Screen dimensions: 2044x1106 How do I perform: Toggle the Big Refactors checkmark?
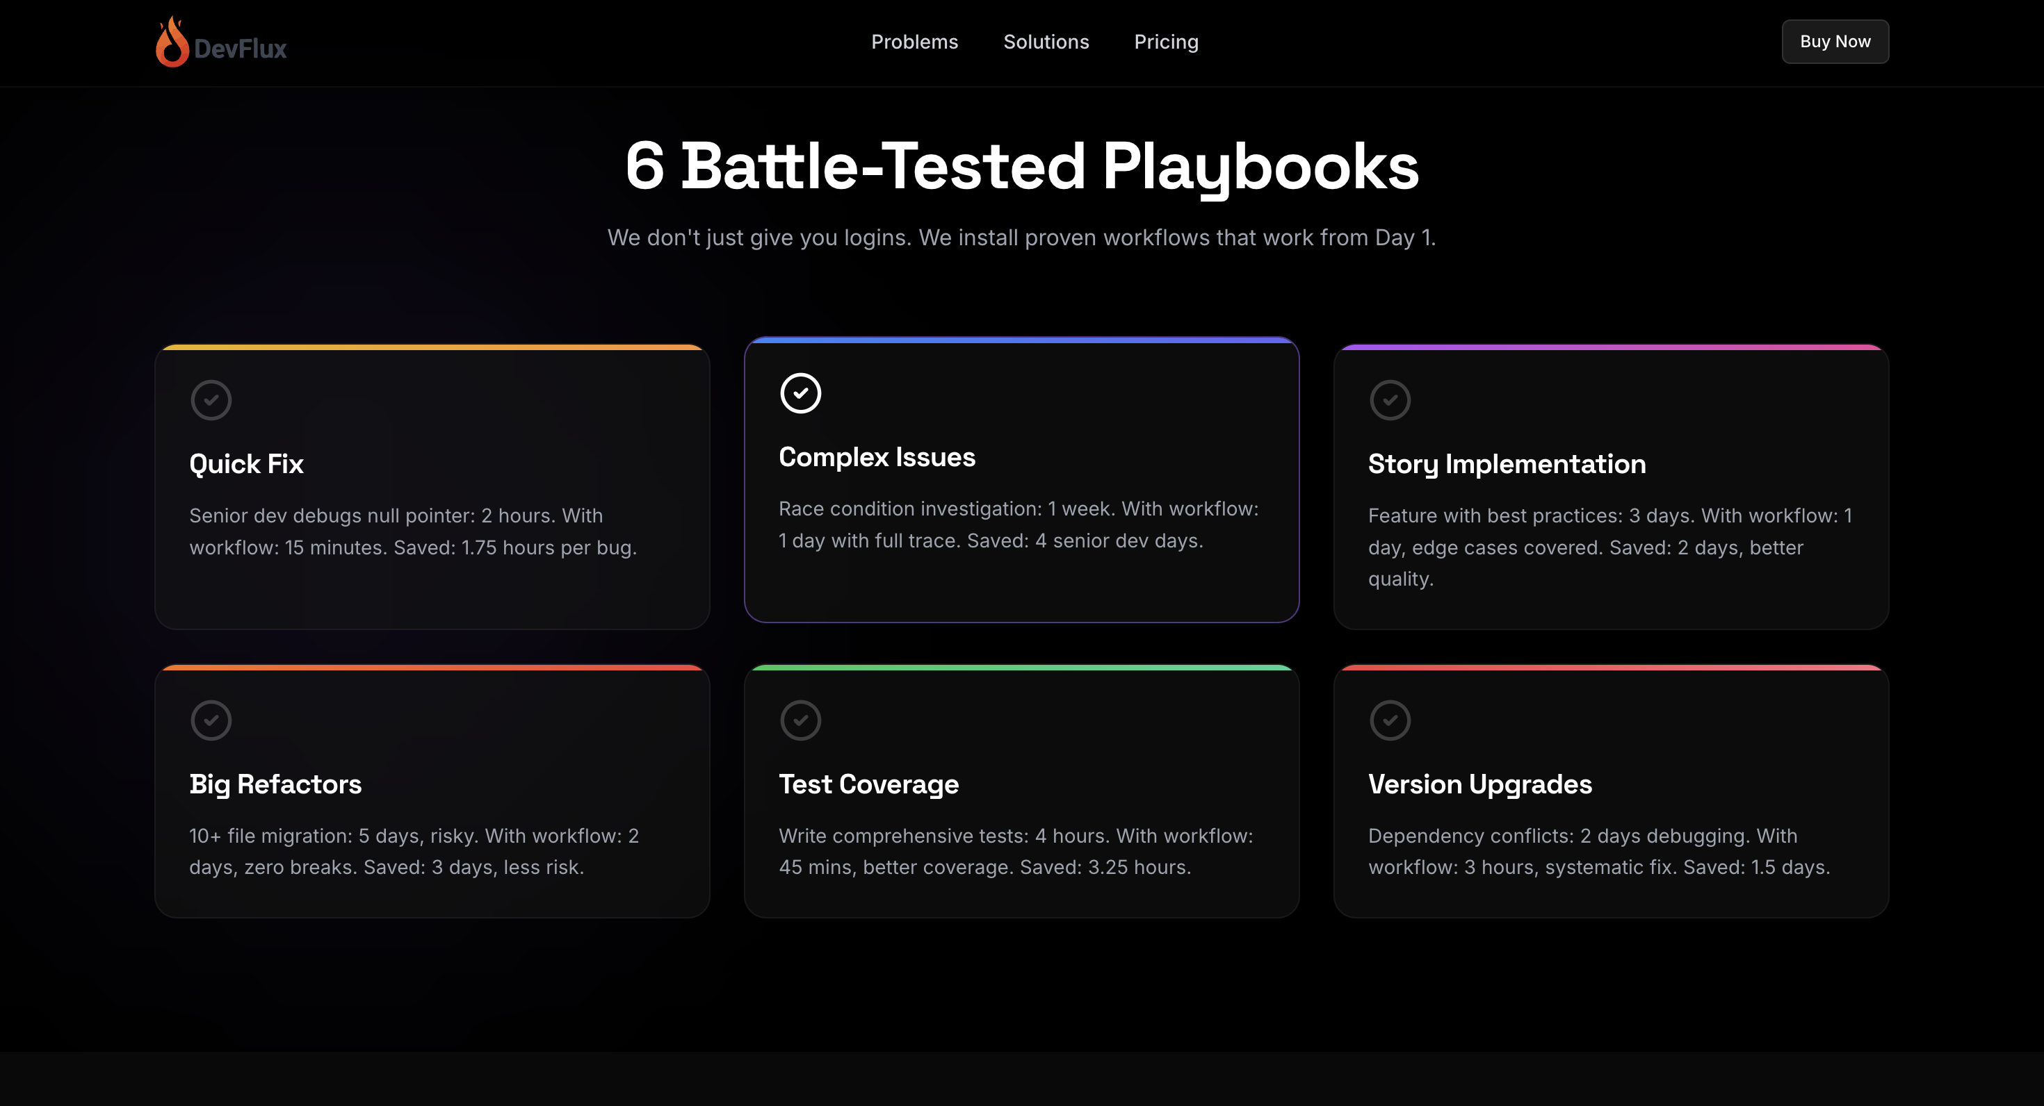(x=211, y=720)
